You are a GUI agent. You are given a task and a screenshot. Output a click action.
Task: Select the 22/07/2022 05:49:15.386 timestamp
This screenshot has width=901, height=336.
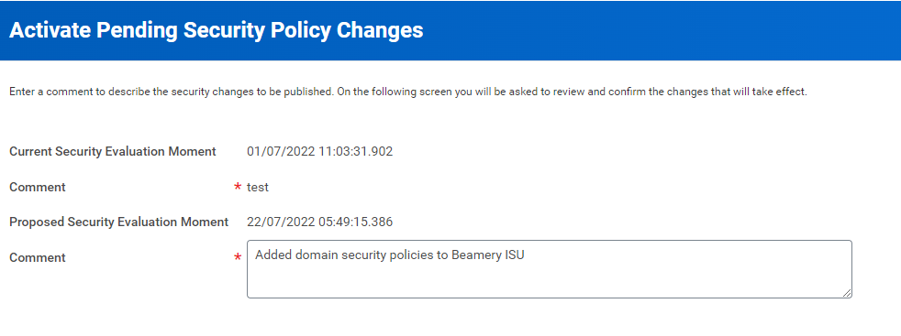320,222
